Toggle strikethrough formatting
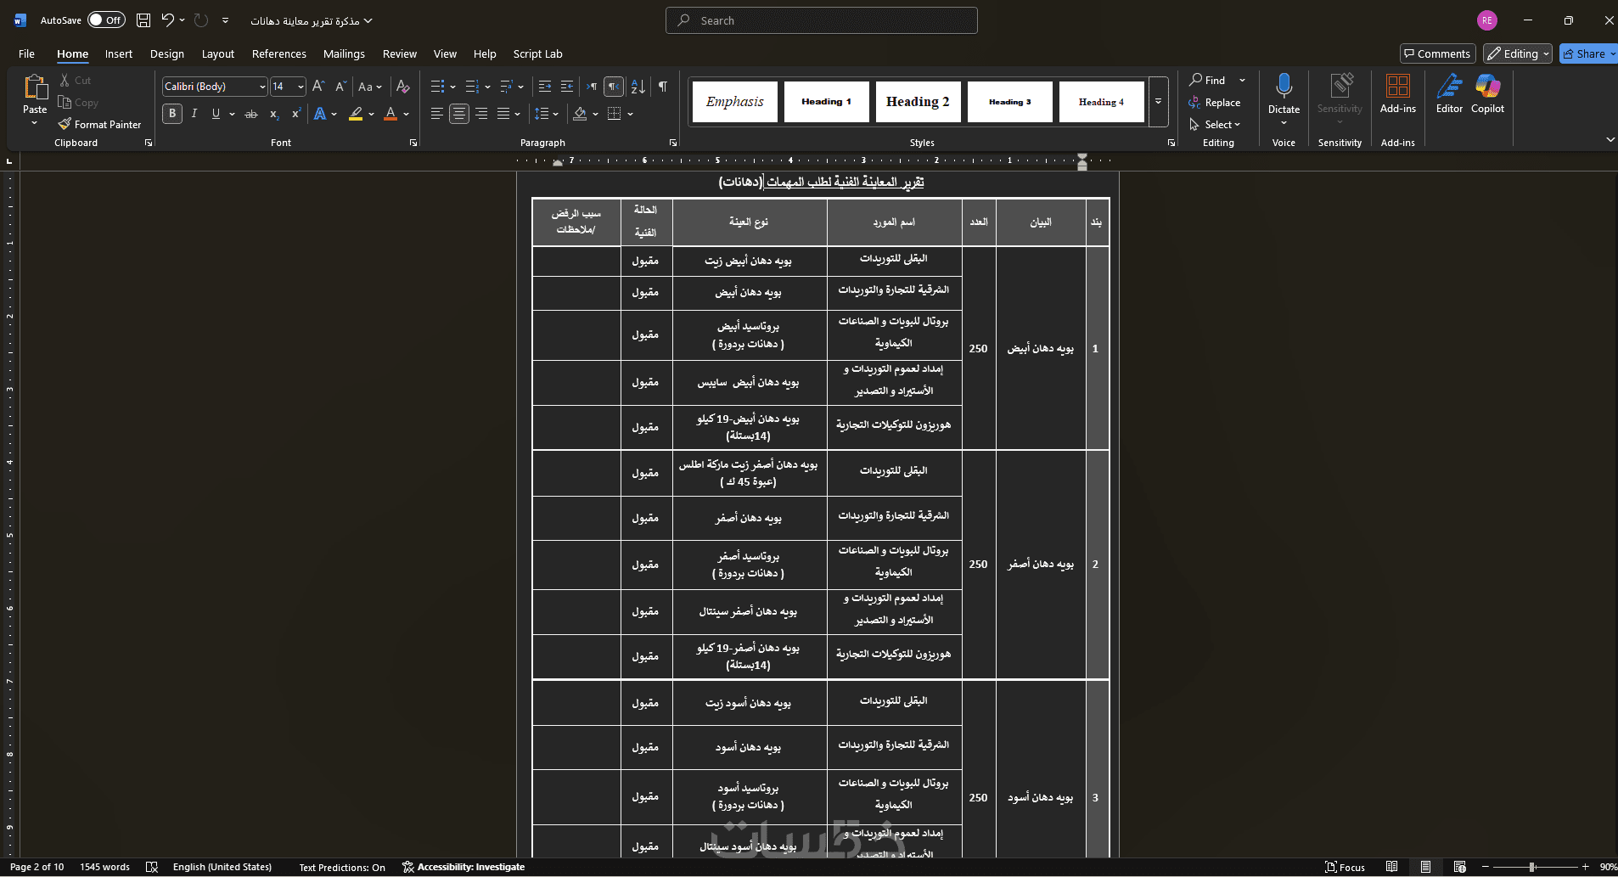 pyautogui.click(x=251, y=114)
